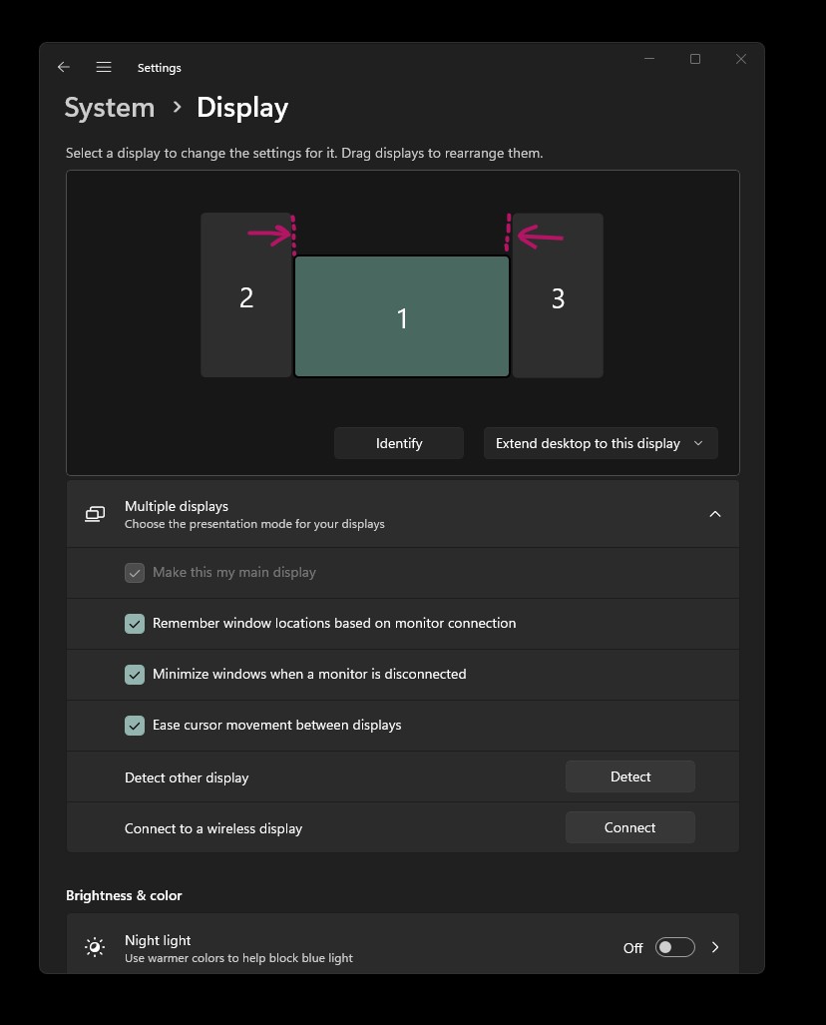Maximize the Settings window
The image size is (826, 1025).
(x=695, y=59)
